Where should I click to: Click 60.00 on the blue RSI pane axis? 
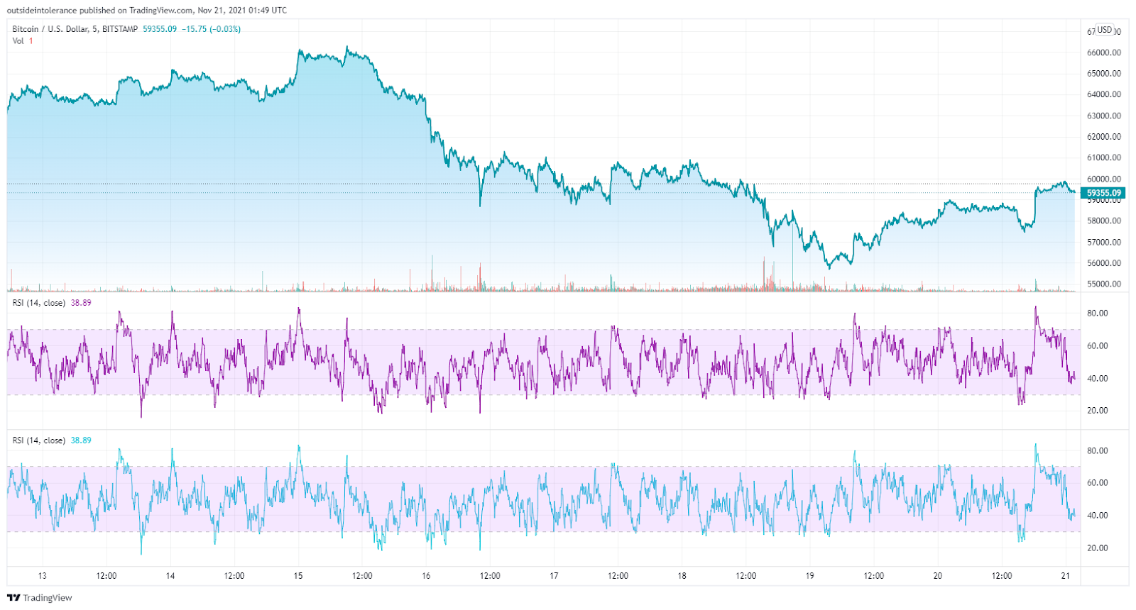click(x=1097, y=483)
